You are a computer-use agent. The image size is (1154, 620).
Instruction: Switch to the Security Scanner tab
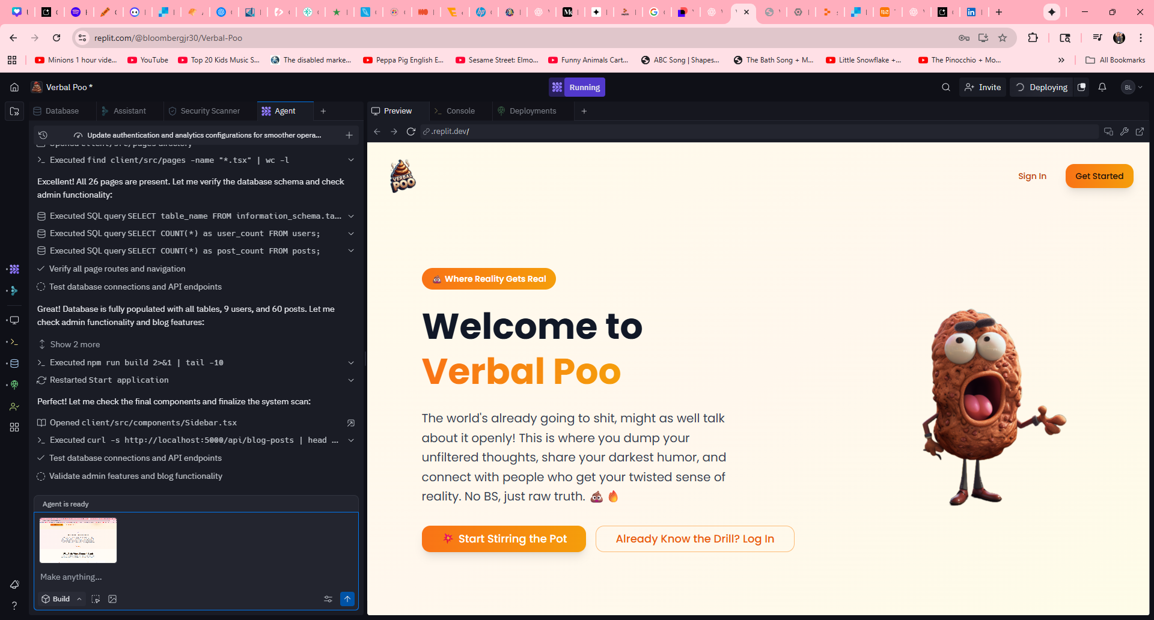210,111
